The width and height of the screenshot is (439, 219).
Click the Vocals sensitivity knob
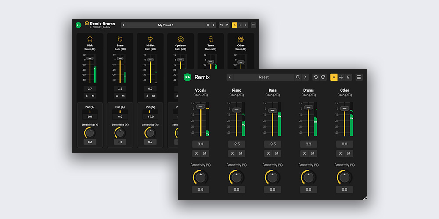pyautogui.click(x=201, y=177)
